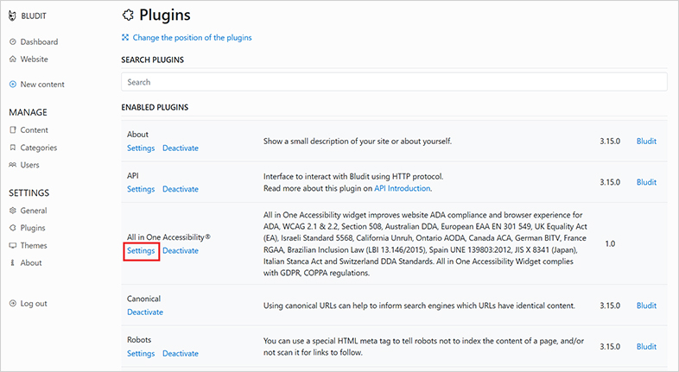Deactivate the Canonical plugin
Viewport: 679px width, 372px height.
(144, 312)
